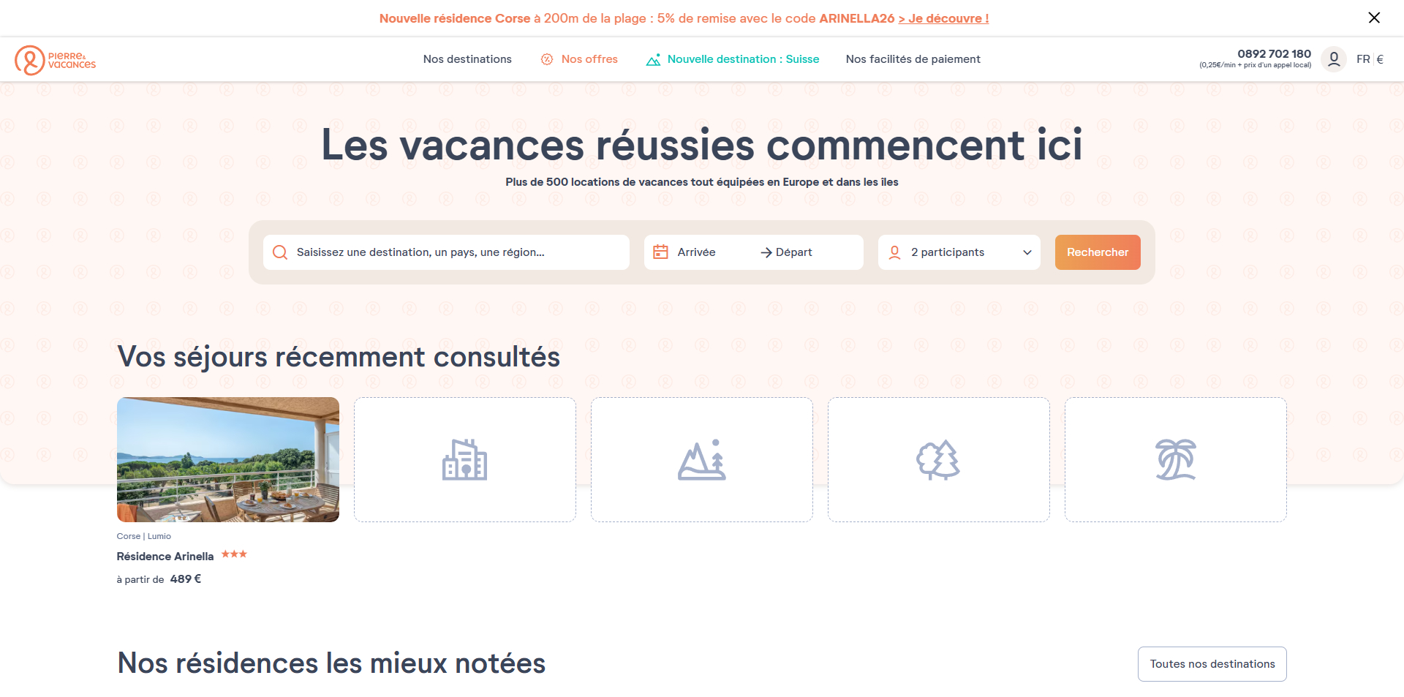This screenshot has width=1404, height=697.
Task: Click the mountain placeholder card icon
Action: 701,459
